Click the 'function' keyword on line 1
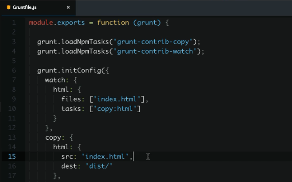The image size is (292, 182). pyautogui.click(x=113, y=22)
